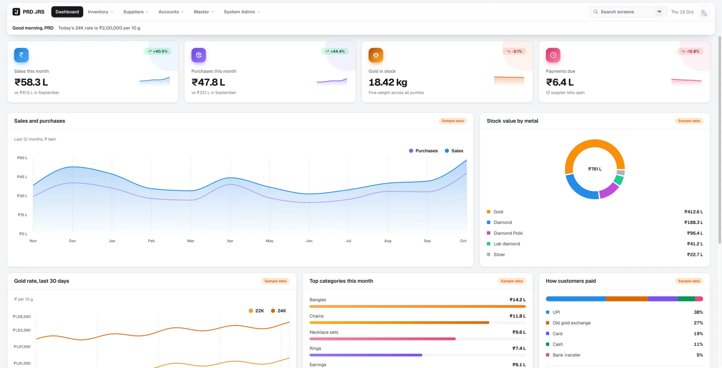Expand the Suppliers dropdown menu

[136, 12]
